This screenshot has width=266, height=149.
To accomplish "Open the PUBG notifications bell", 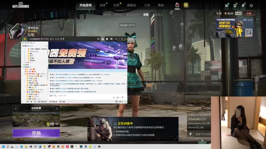I will [243, 5].
